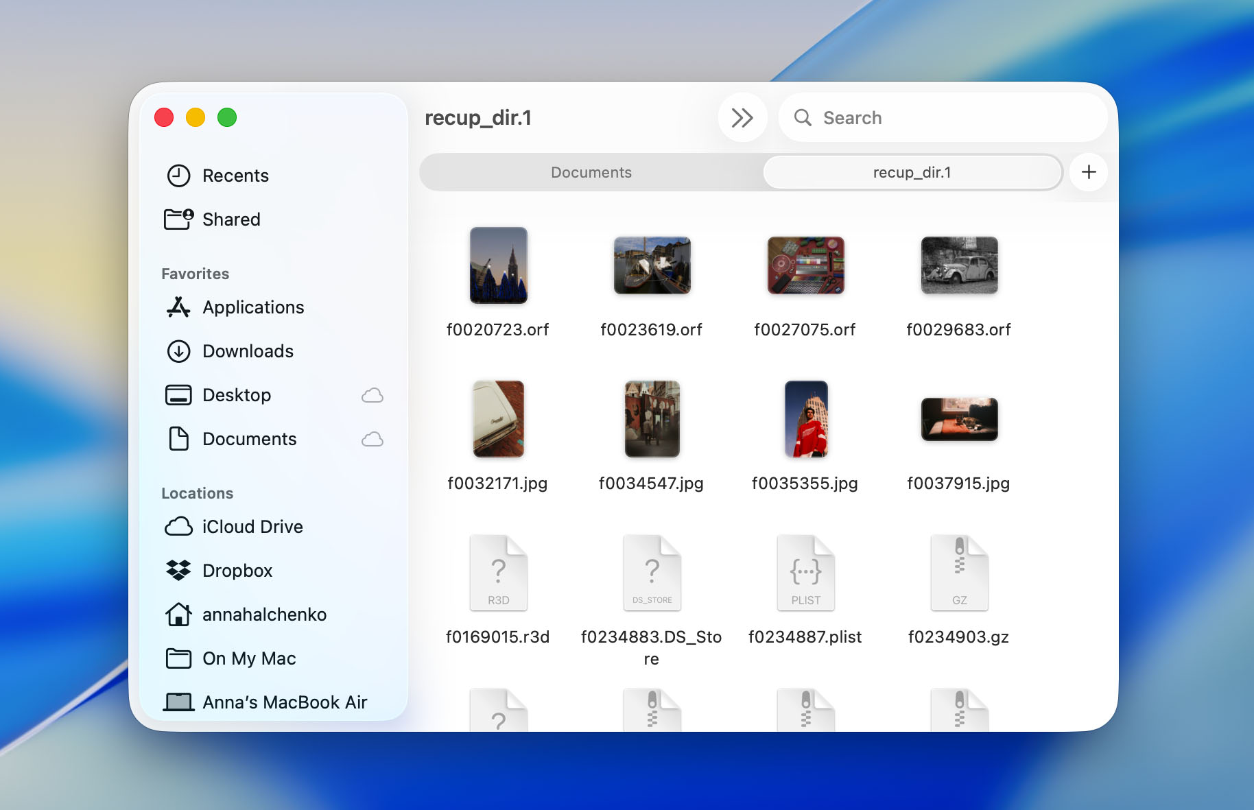1254x810 pixels.
Task: Click the f0234883.DS_Store file name
Action: point(652,648)
